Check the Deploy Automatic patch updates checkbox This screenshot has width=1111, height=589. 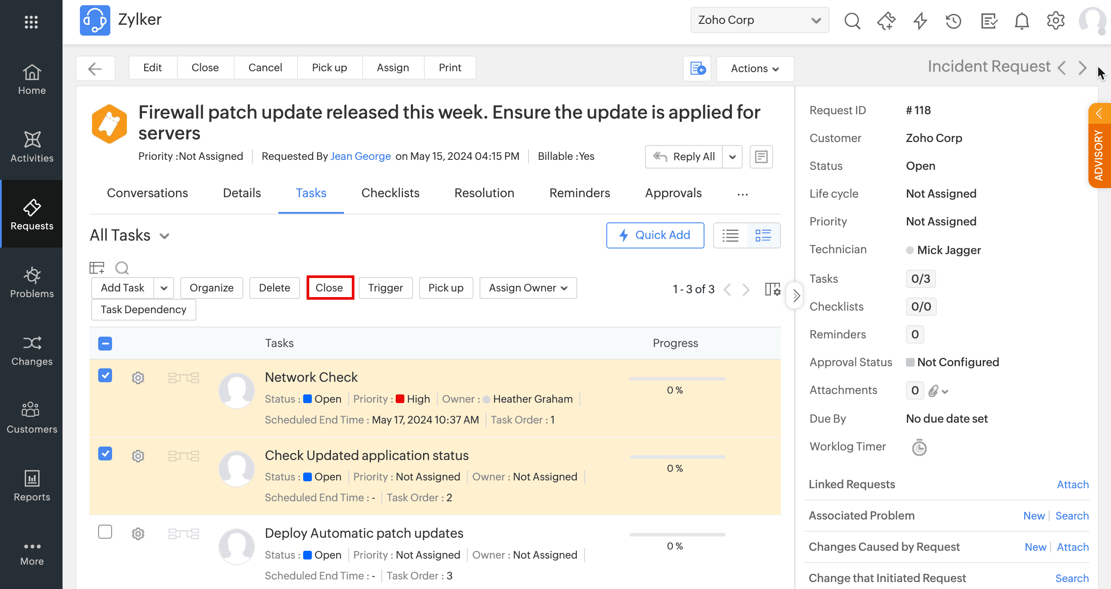tap(105, 531)
